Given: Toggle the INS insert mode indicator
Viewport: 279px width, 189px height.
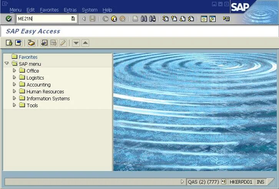Looking at the screenshot, I should [260, 182].
